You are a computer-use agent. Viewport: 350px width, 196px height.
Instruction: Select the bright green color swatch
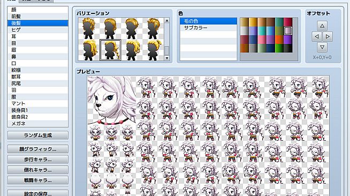point(279,48)
